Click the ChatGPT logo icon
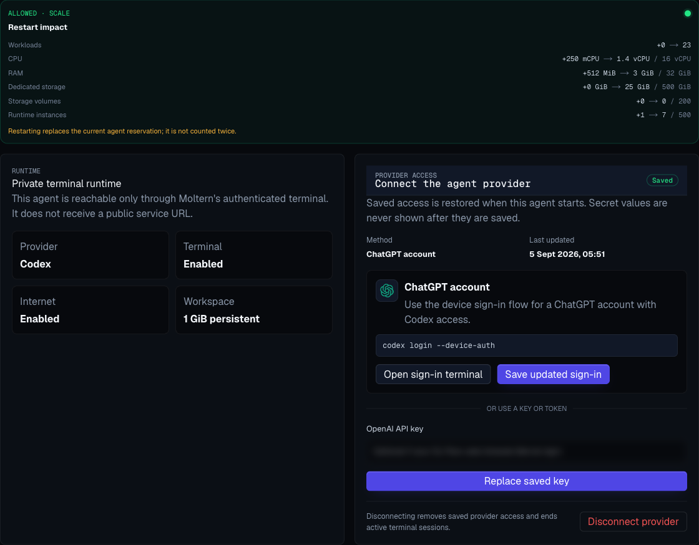This screenshot has height=545, width=699. [386, 291]
